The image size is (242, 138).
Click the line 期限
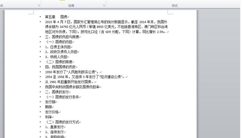pos(49,107)
